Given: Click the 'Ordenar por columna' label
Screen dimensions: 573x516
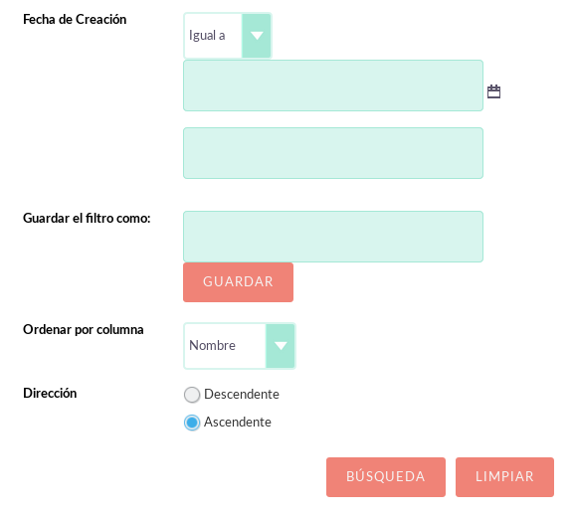Looking at the screenshot, I should click(84, 330).
